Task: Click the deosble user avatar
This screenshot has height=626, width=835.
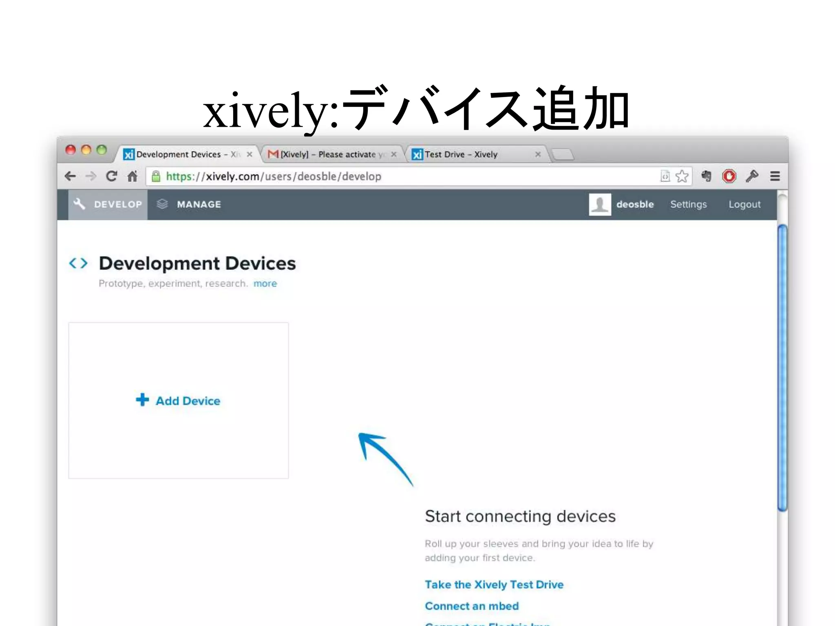Action: click(600, 204)
